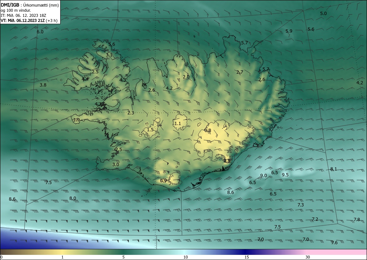Click the 5.0 value on the map
The height and width of the screenshot is (260, 367).
point(323,14)
